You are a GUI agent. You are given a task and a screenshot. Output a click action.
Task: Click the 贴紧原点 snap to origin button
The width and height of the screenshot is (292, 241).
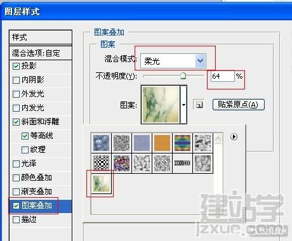click(239, 105)
